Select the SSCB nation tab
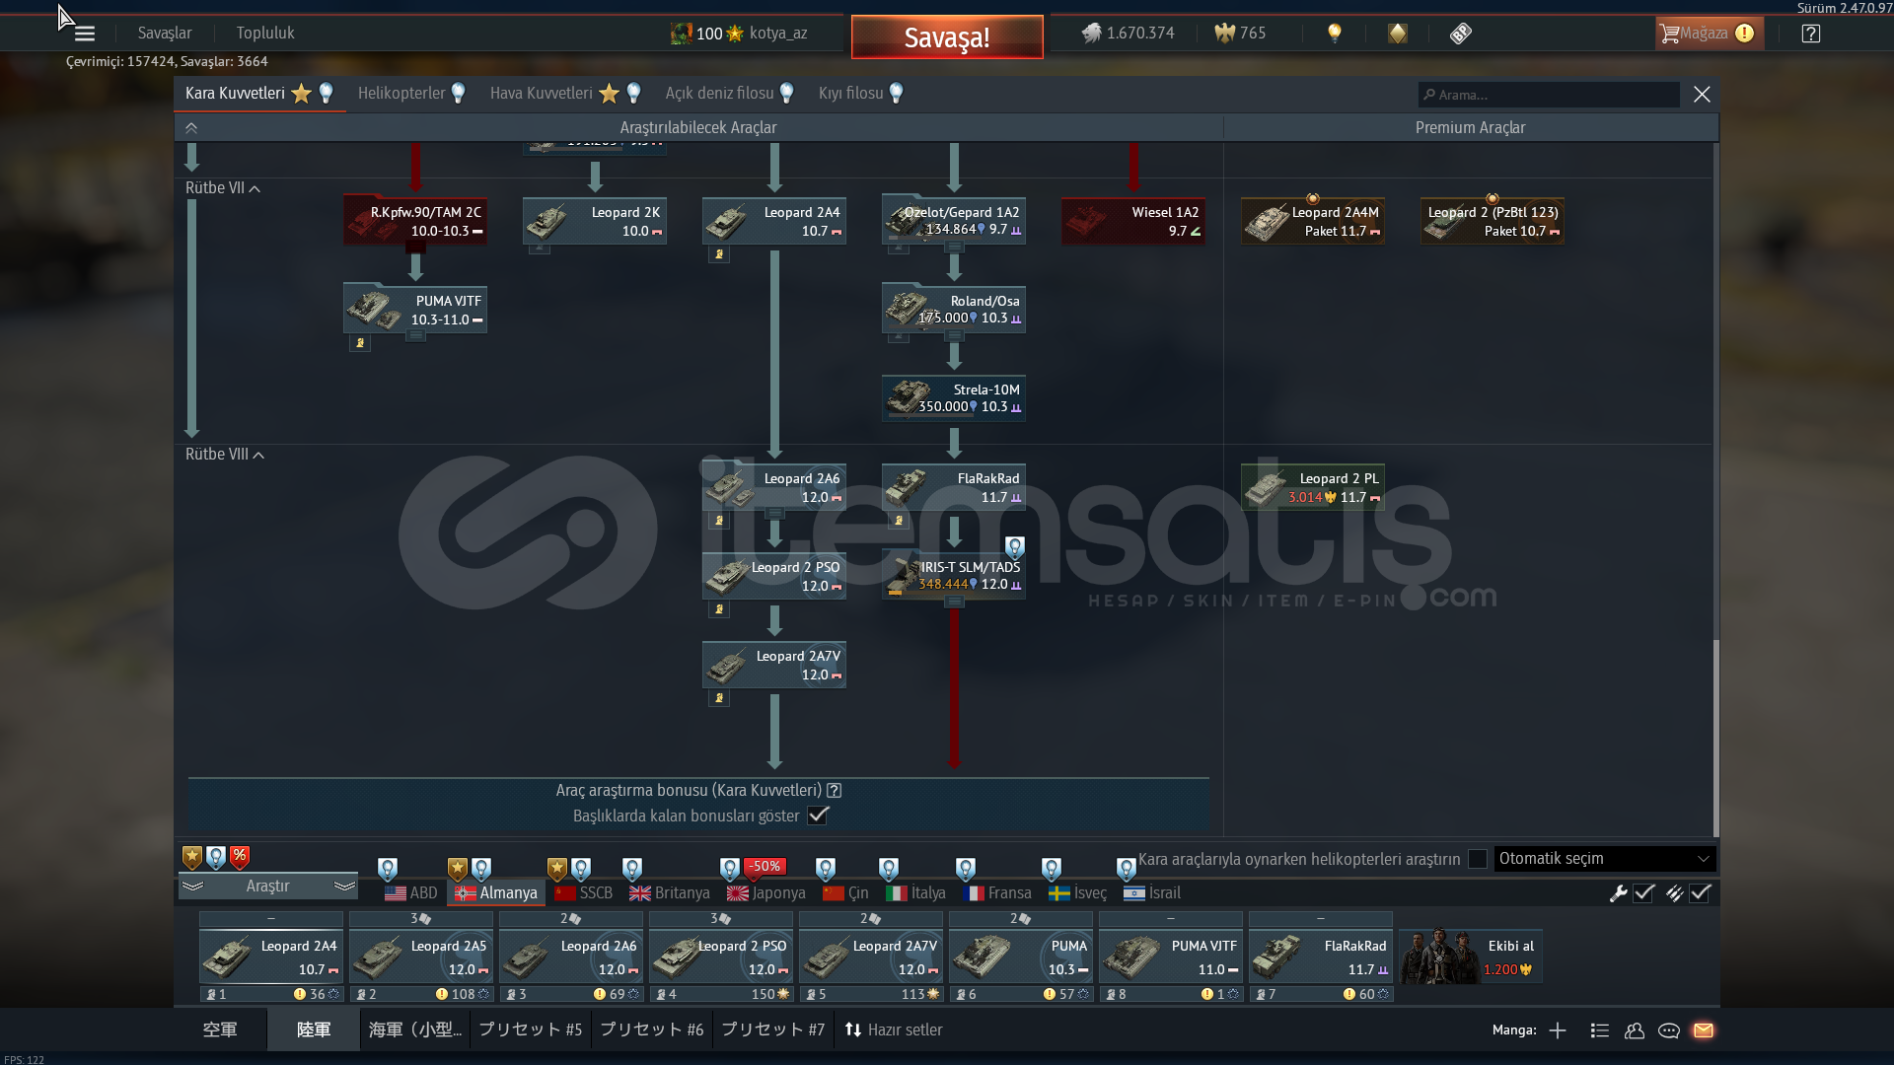 coord(584,892)
